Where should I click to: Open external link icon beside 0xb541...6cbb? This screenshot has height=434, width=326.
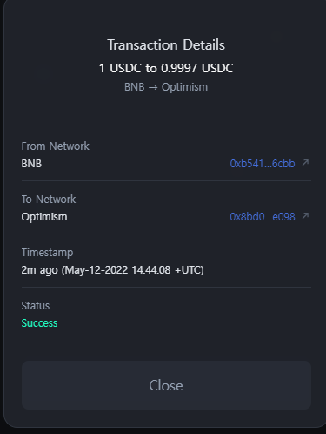pyautogui.click(x=305, y=163)
